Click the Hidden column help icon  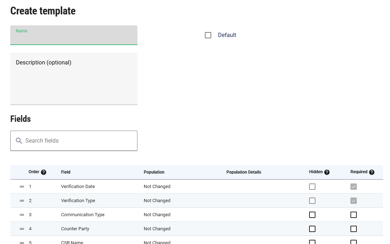click(327, 172)
